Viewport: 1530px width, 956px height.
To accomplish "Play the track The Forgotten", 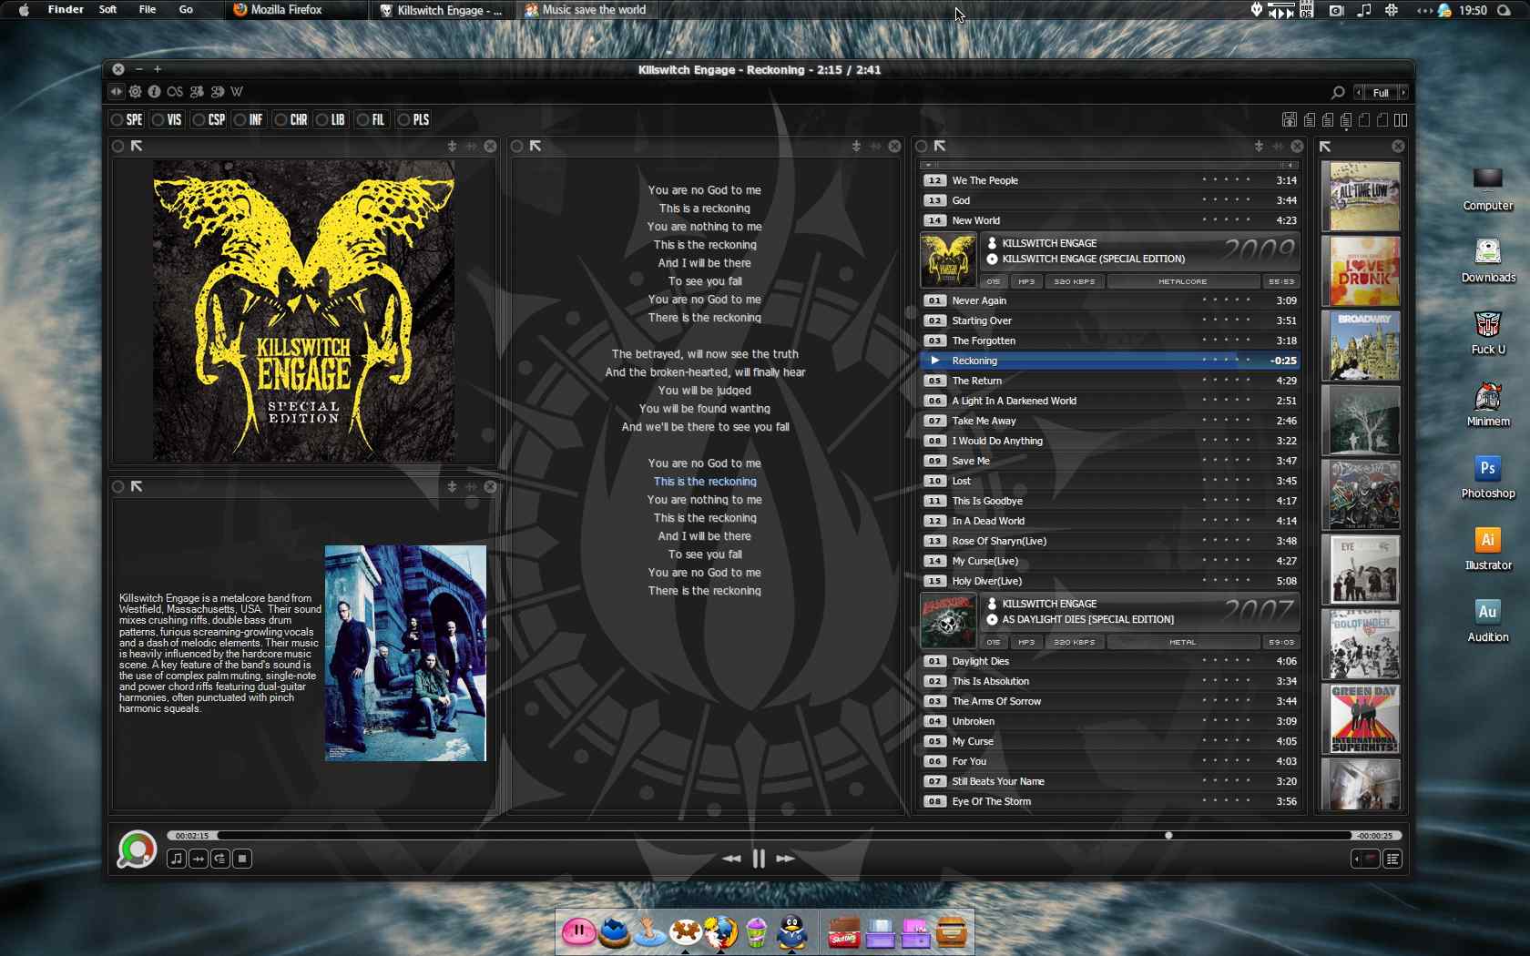I will (x=1109, y=341).
